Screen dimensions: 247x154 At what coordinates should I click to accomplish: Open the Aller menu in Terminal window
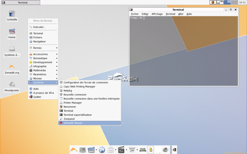pos(181,14)
